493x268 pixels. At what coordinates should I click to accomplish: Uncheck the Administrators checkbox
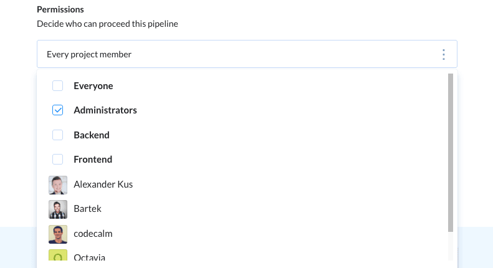(x=58, y=110)
